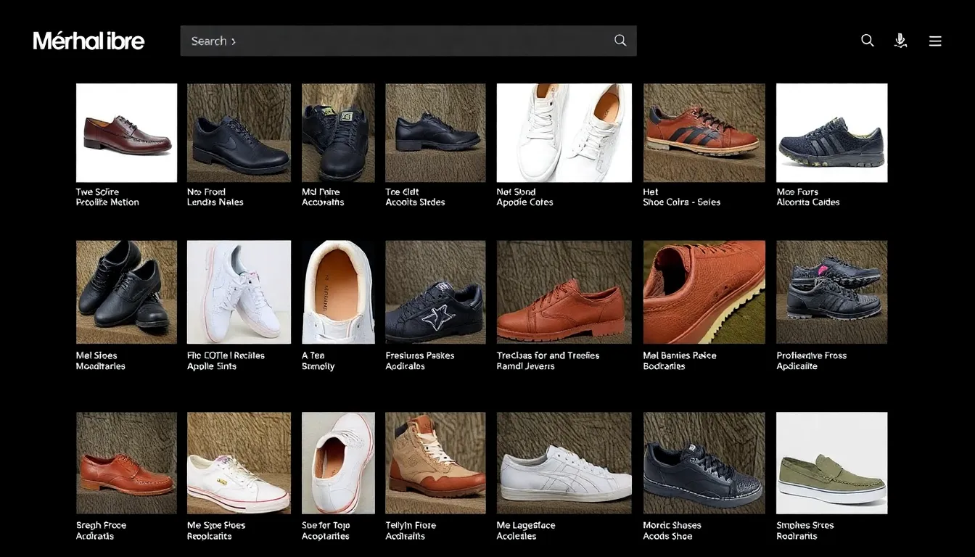Click the white insole product image, middle row
This screenshot has height=557, width=975.
click(337, 292)
